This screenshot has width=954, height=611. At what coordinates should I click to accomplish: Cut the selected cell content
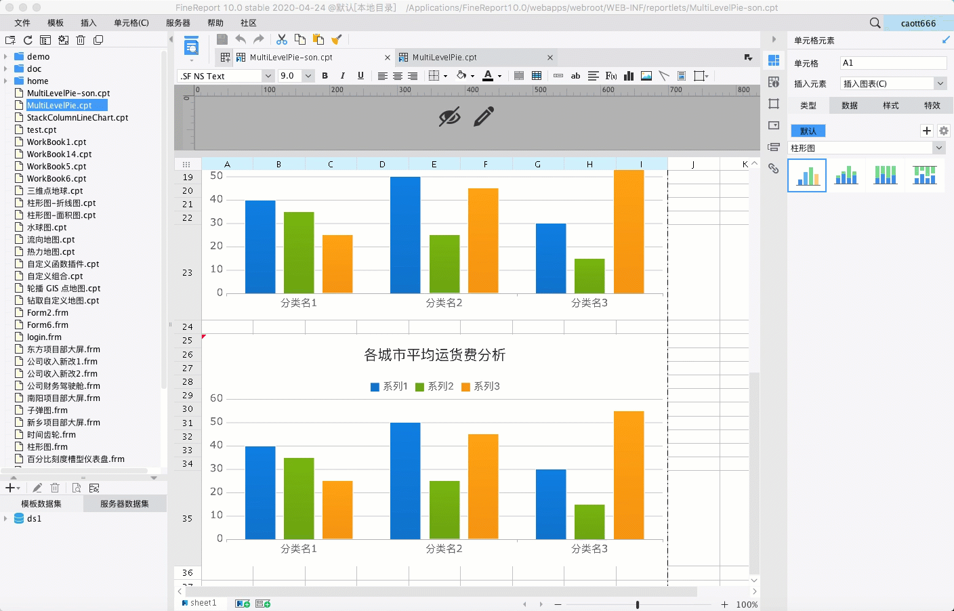coord(282,39)
